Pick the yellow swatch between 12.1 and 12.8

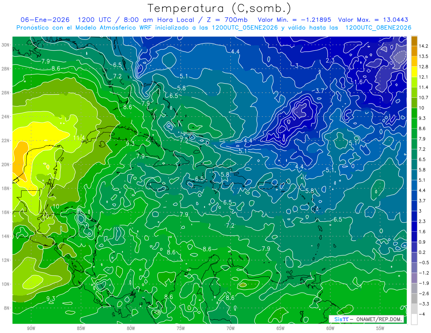[414, 72]
